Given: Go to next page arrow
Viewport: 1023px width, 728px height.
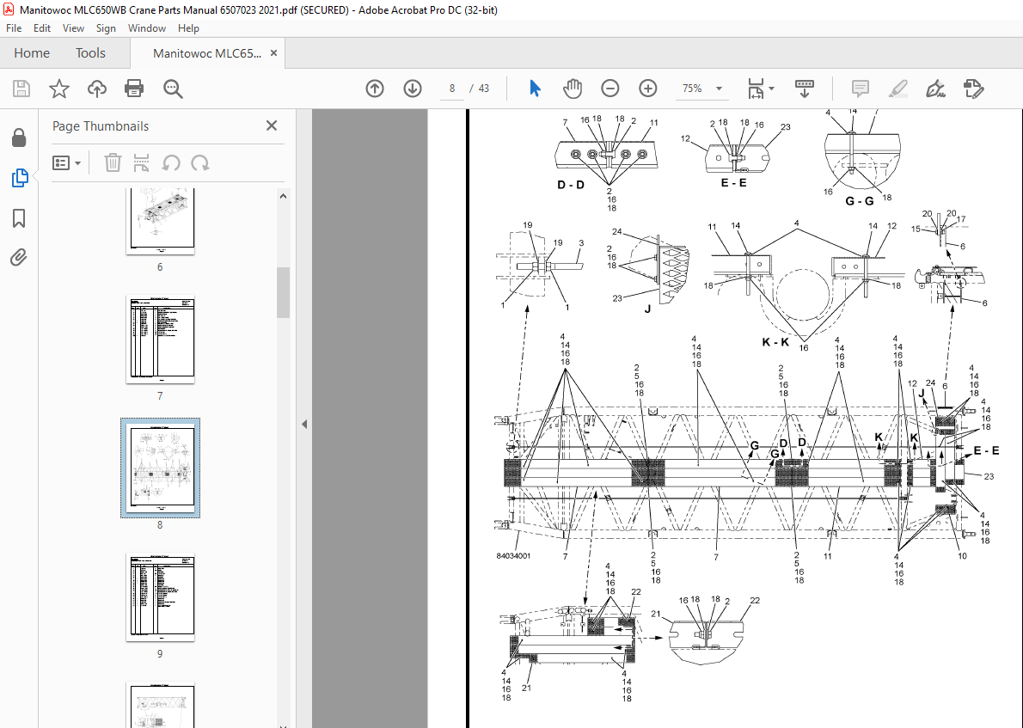Looking at the screenshot, I should point(413,89).
